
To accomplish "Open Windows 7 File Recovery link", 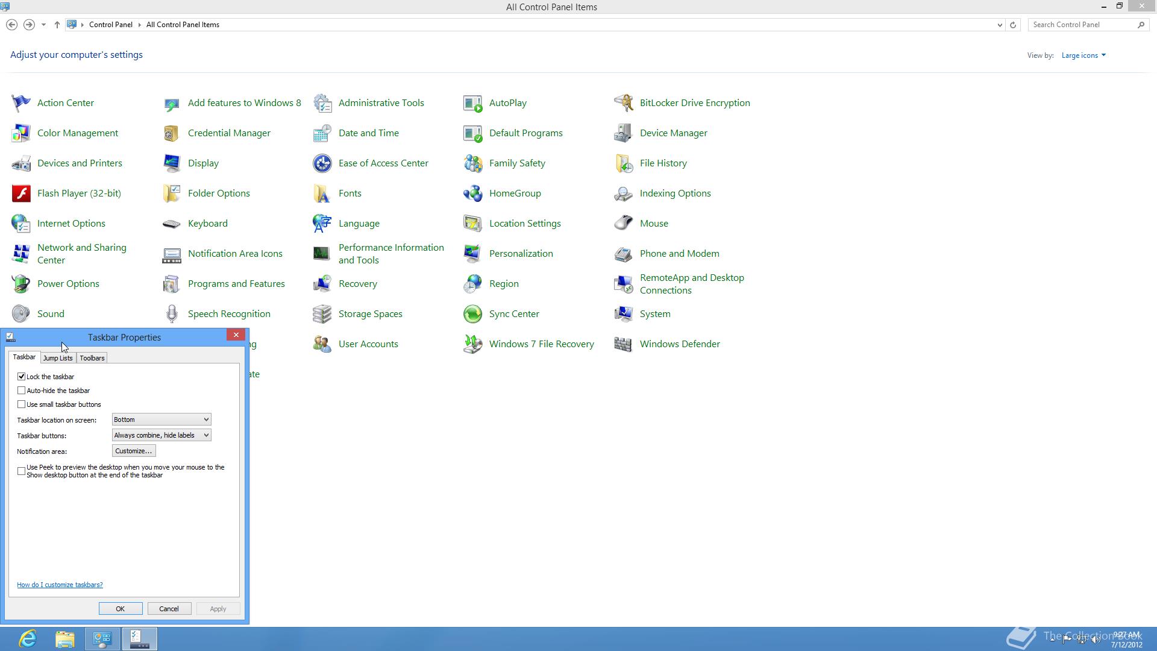I will pyautogui.click(x=542, y=344).
